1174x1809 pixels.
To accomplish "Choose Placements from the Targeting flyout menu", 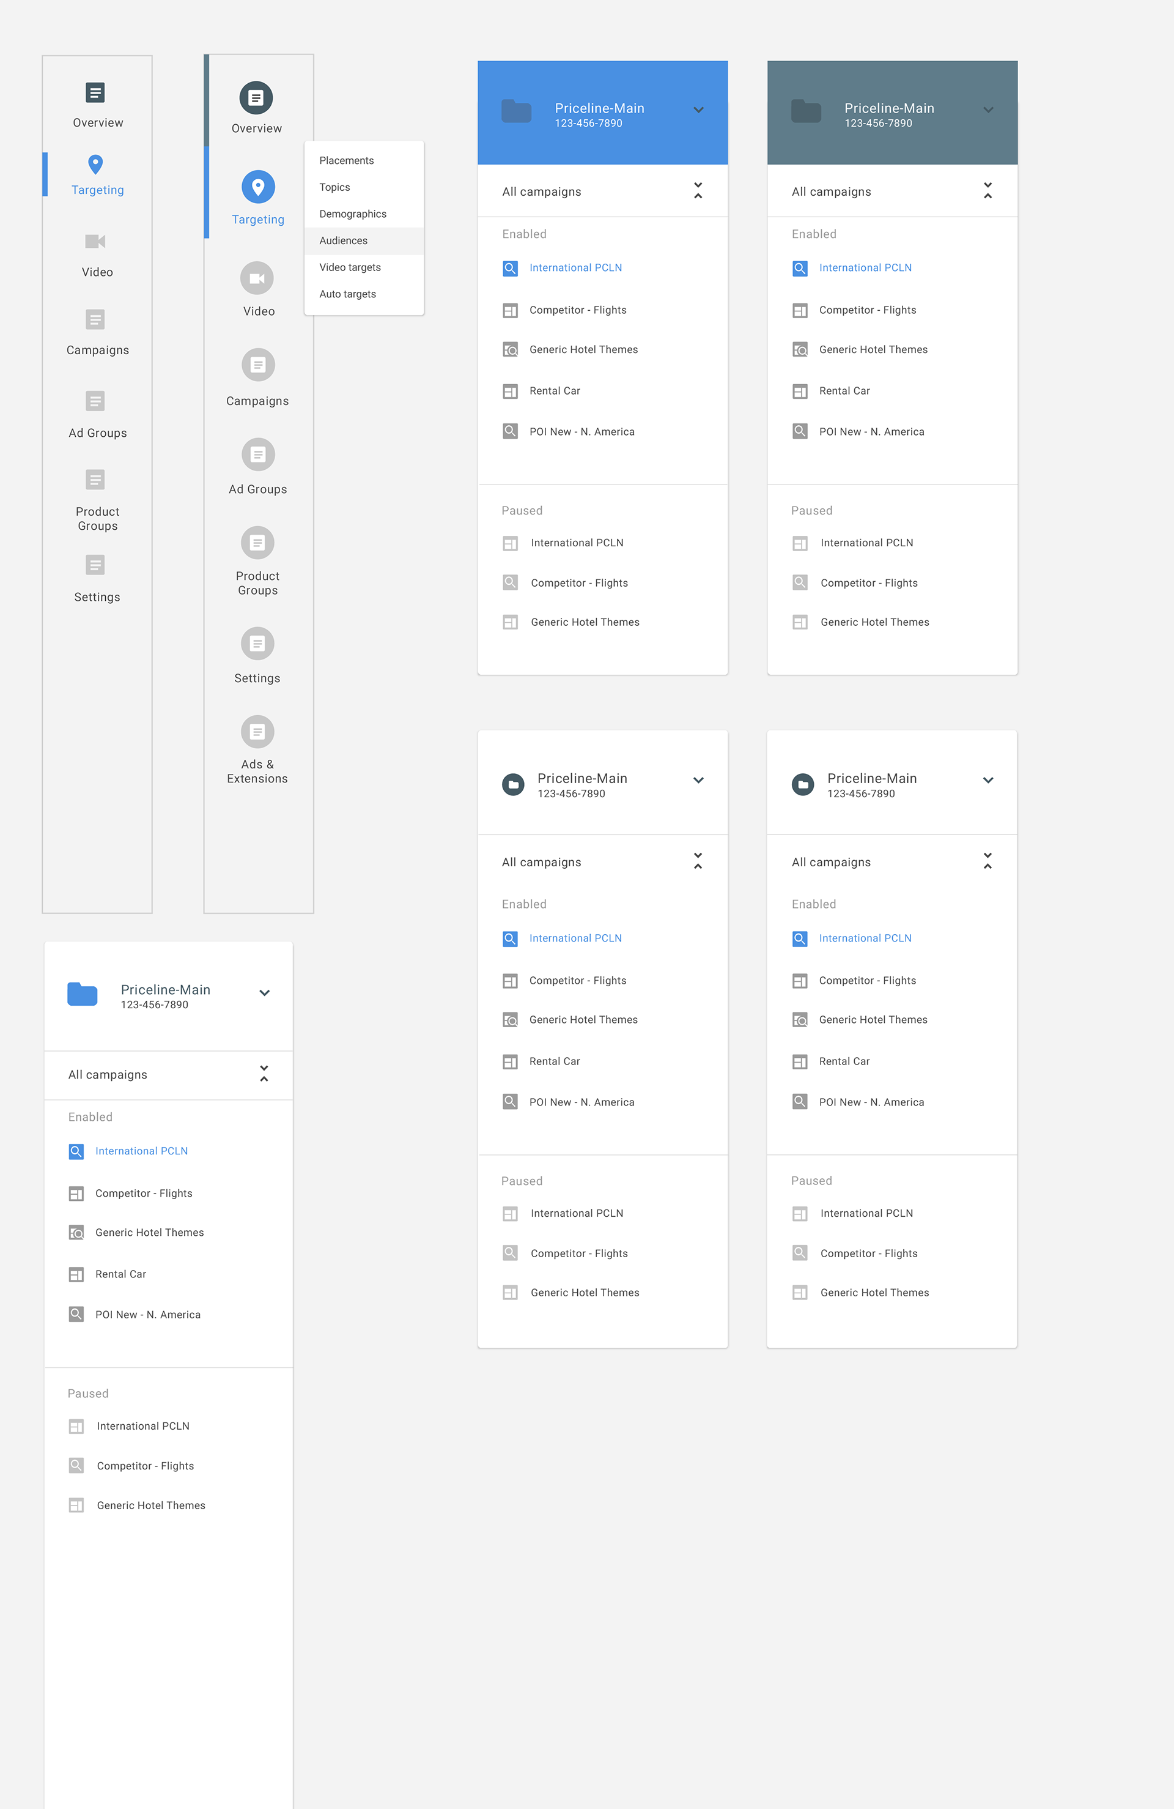I will (x=364, y=160).
